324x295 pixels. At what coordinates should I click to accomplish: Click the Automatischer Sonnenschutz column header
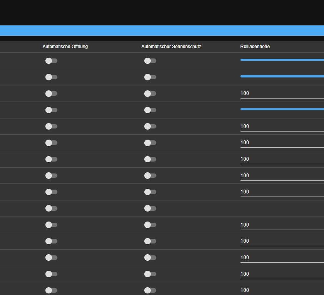pyautogui.click(x=171, y=47)
